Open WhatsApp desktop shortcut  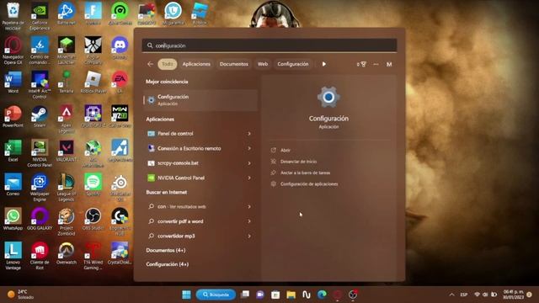coord(13,219)
